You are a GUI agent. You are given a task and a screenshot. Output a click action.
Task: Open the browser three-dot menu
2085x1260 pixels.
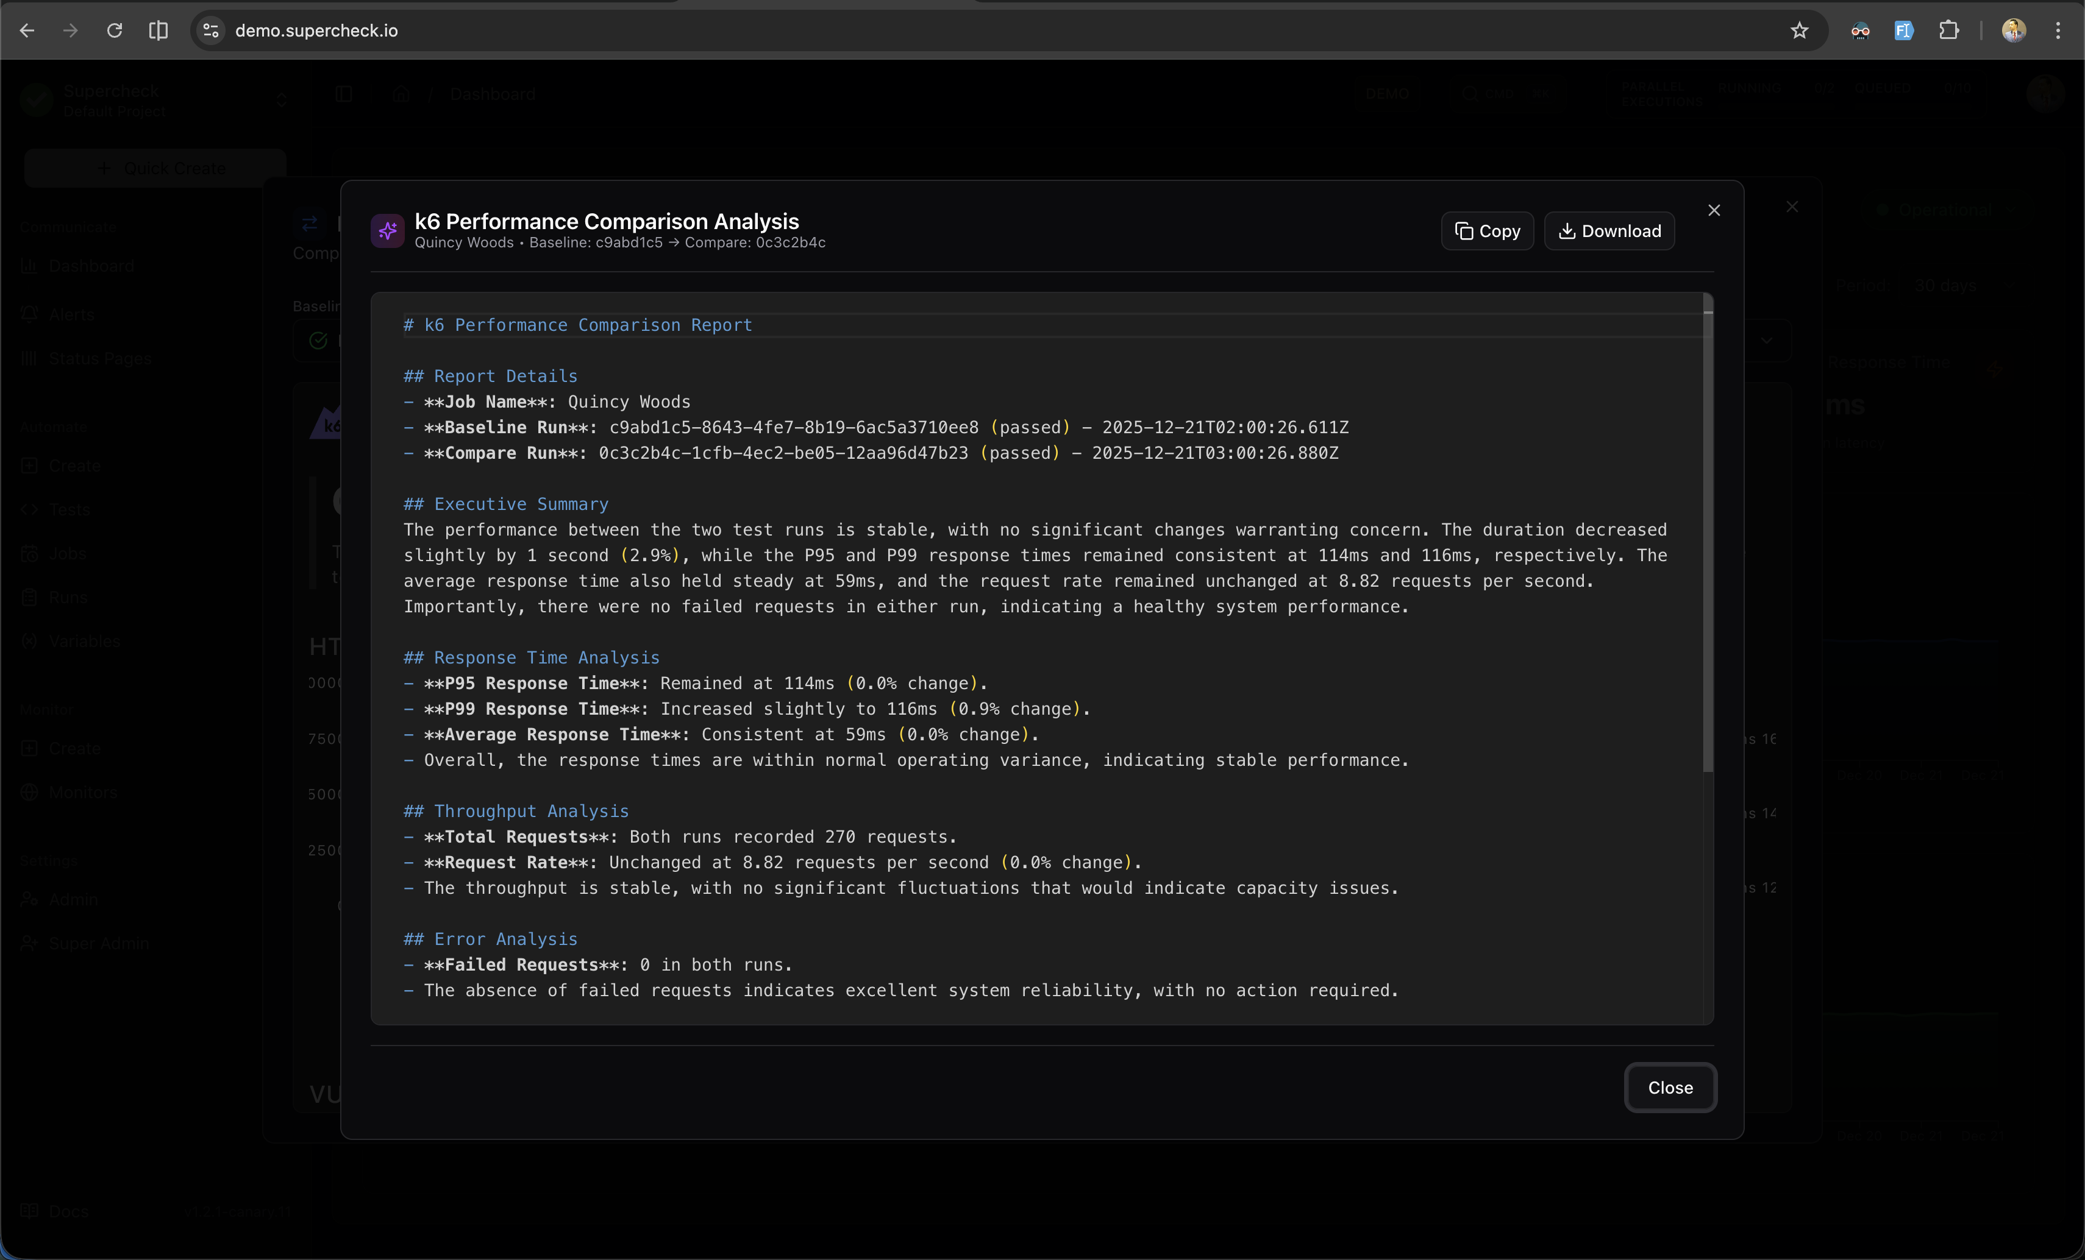tap(2058, 30)
